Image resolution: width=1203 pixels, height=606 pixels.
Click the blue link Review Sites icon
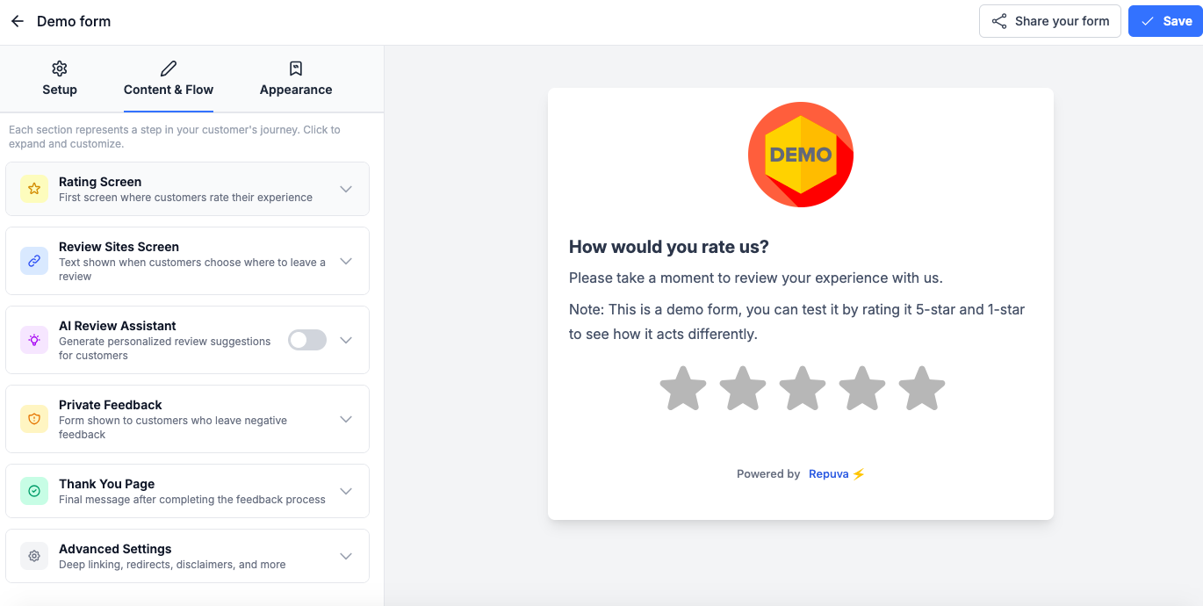pyautogui.click(x=34, y=261)
